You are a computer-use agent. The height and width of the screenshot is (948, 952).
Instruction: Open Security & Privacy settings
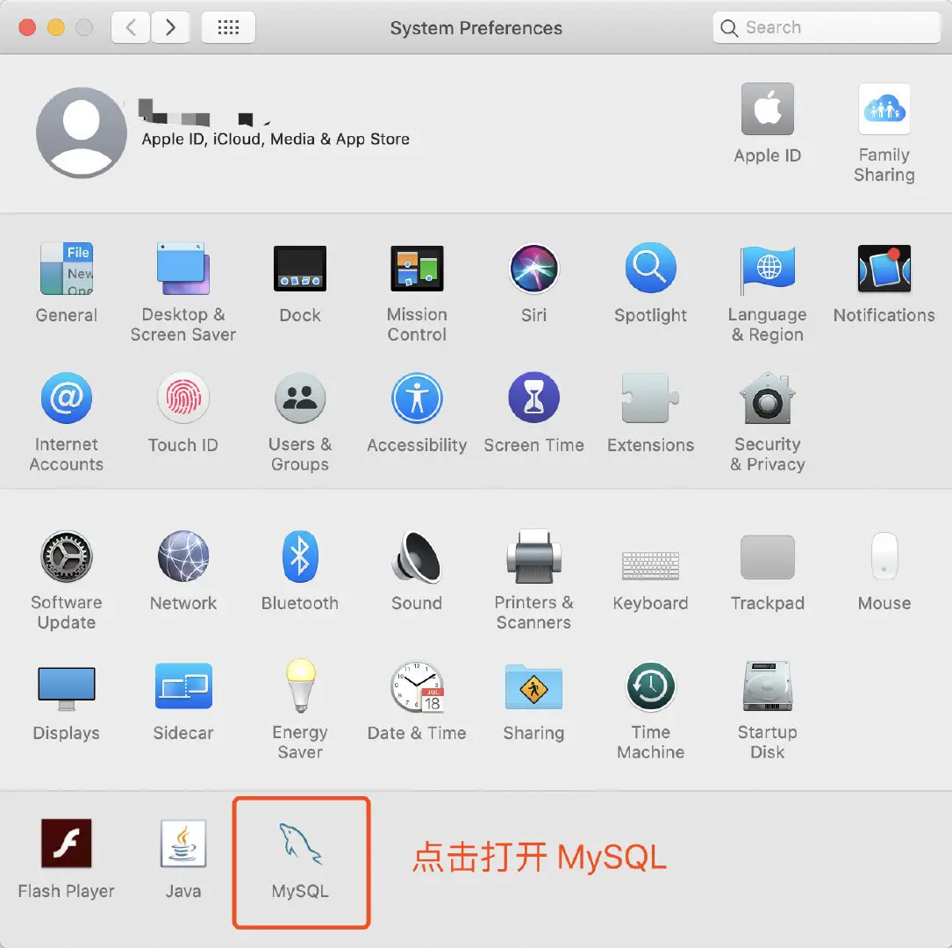(767, 397)
